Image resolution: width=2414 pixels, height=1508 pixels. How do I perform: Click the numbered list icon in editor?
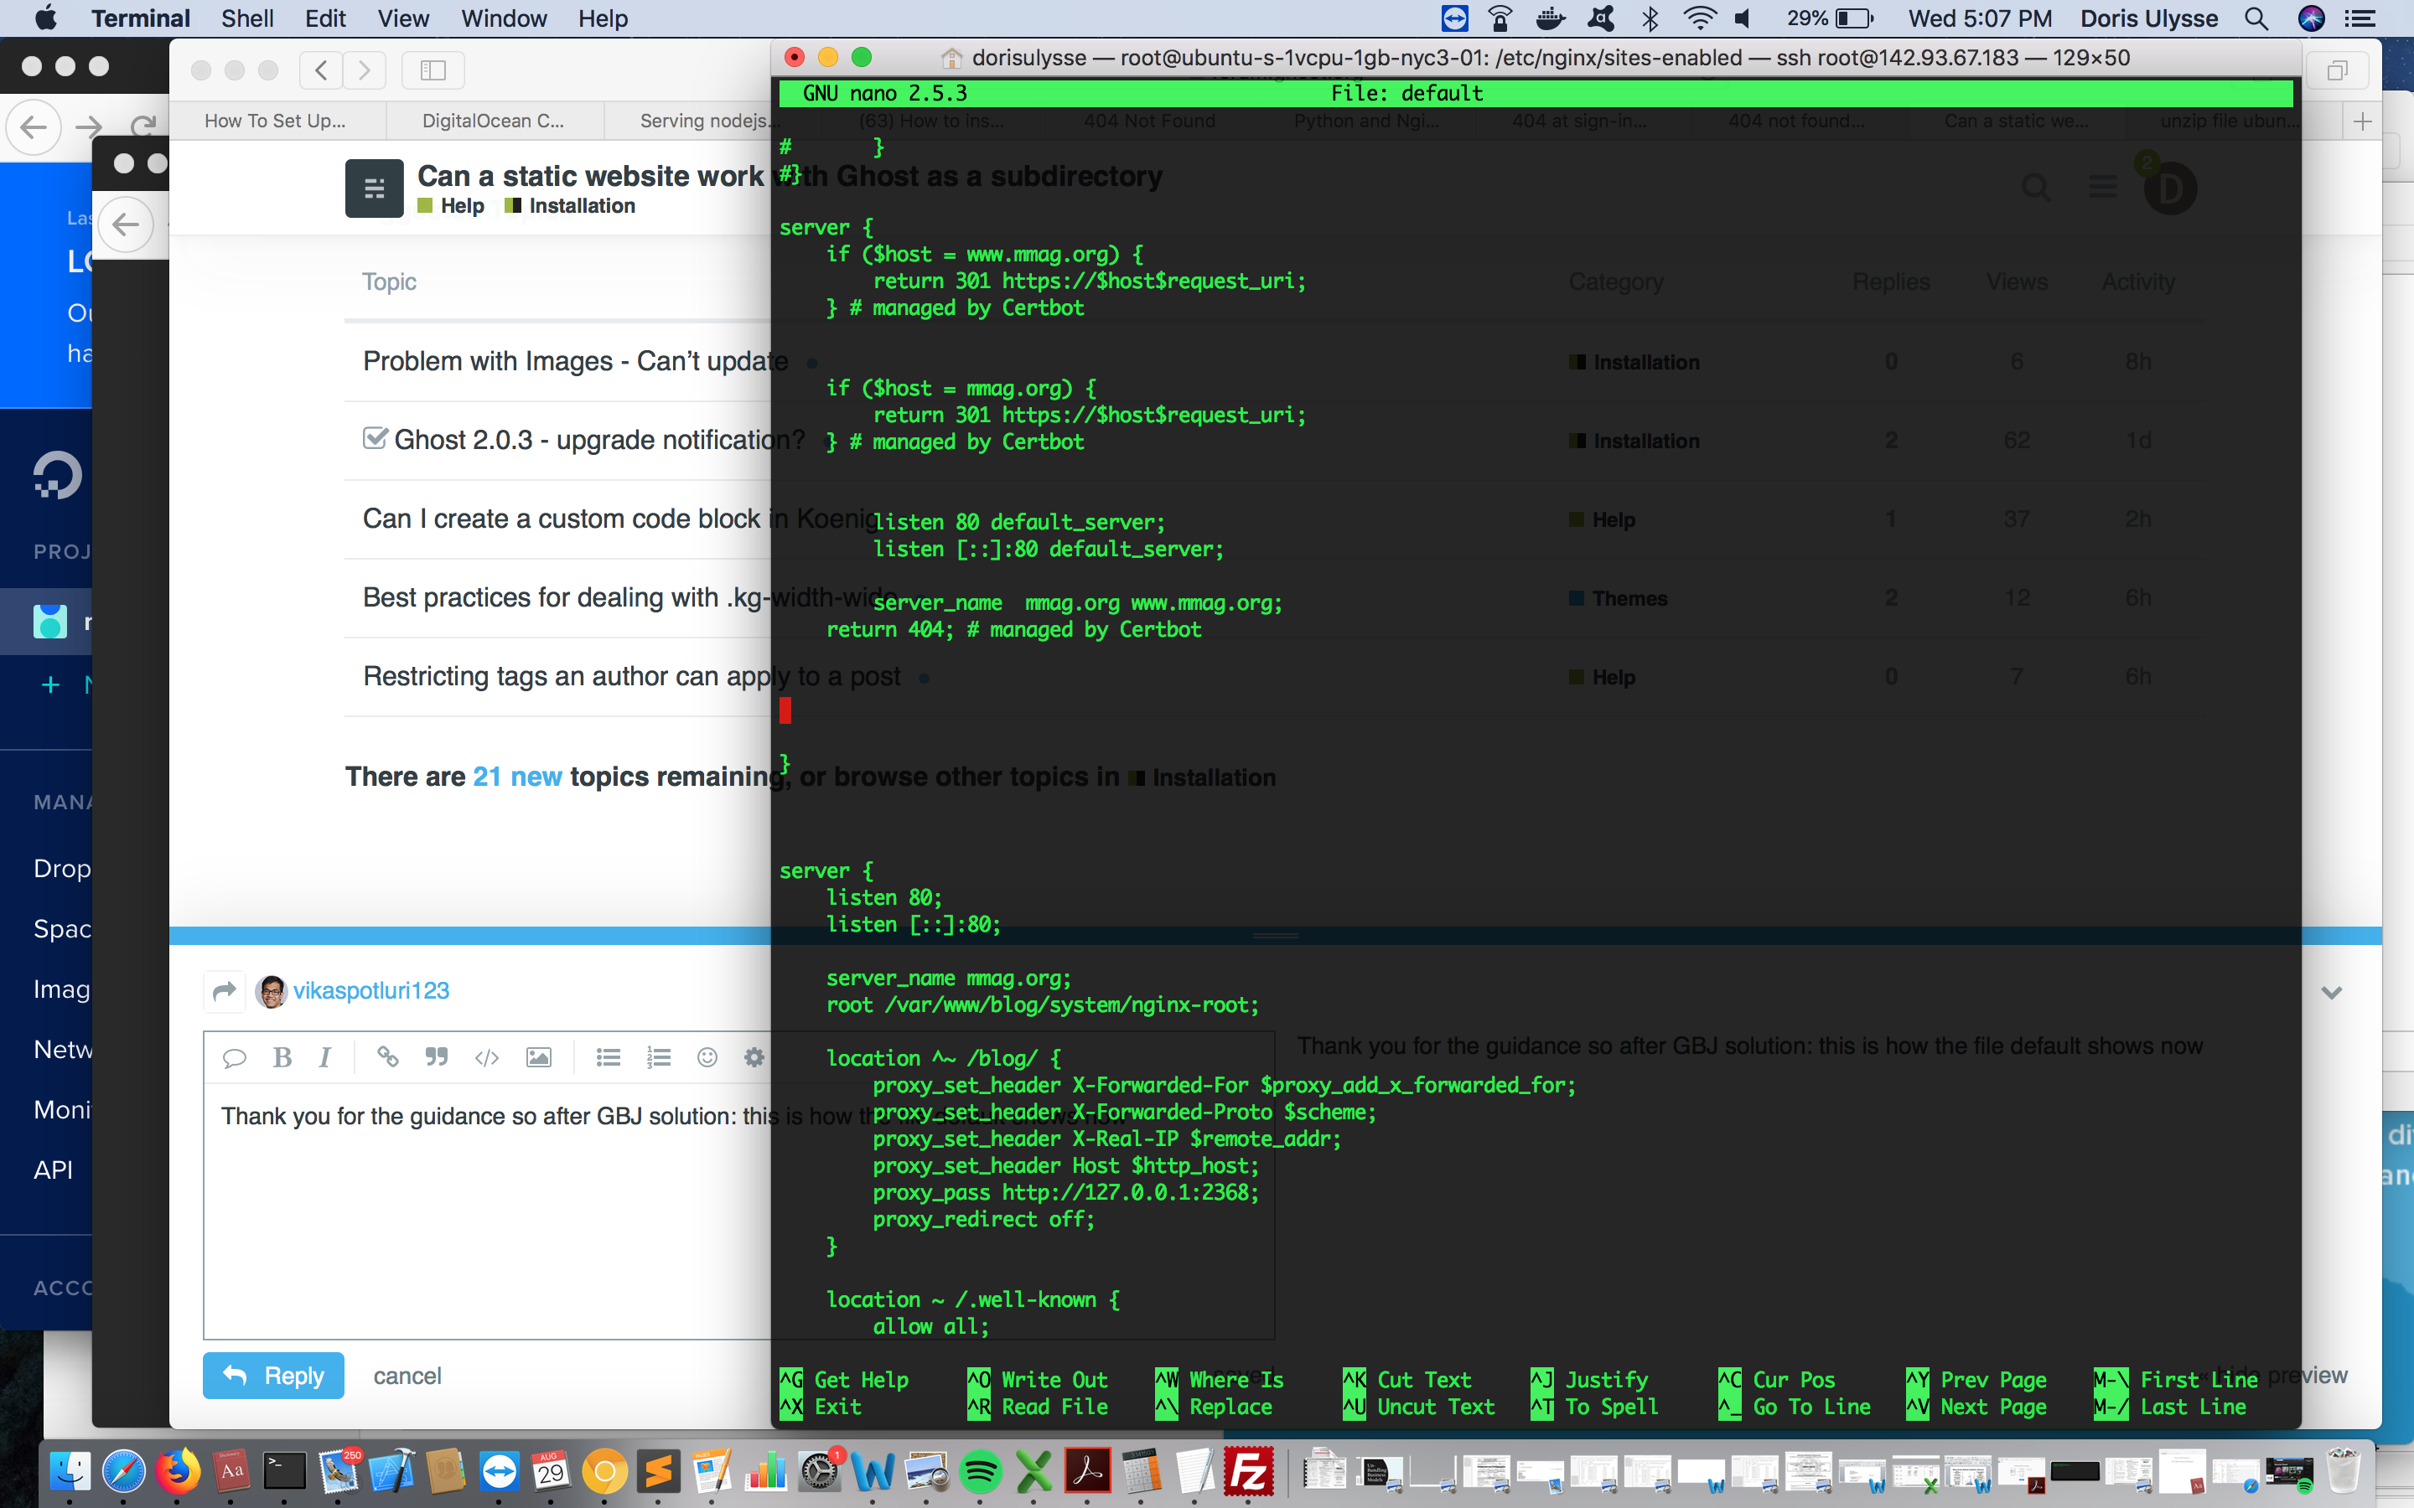point(658,1057)
